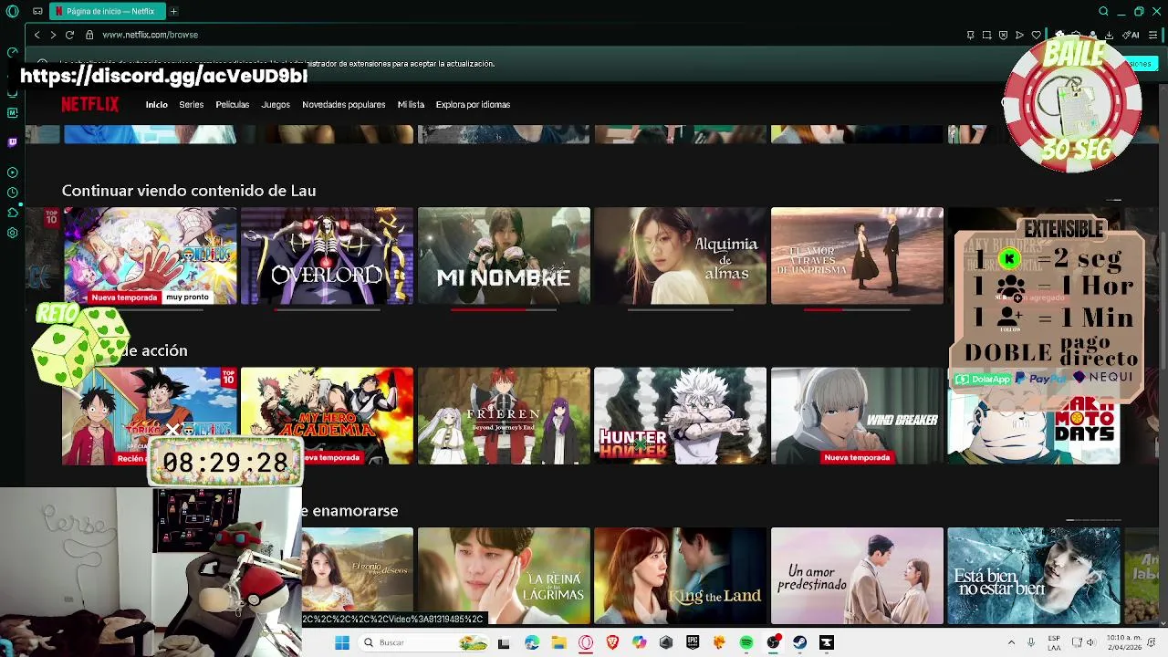
Task: Open Extensions from the Opera sidebar
Action: [12, 213]
